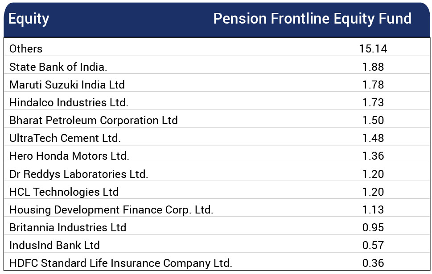This screenshot has height=274, width=432.
Task: Select the Britannia Industries Ltd entry
Action: tap(68, 228)
